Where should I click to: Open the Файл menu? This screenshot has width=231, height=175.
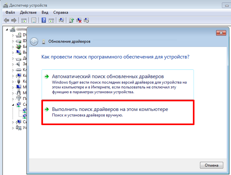click(x=10, y=12)
